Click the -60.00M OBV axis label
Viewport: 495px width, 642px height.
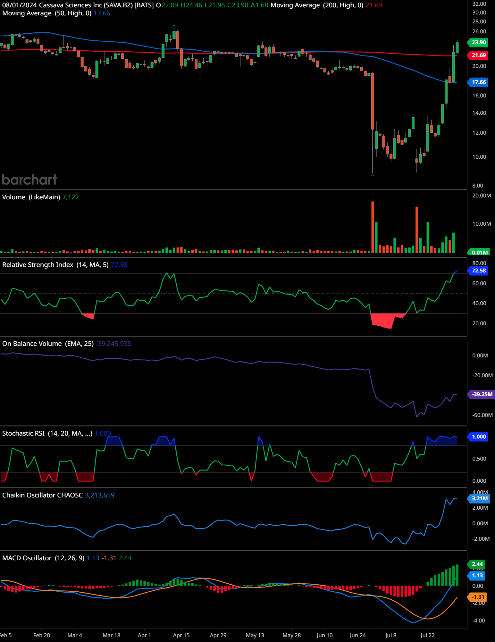point(482,415)
